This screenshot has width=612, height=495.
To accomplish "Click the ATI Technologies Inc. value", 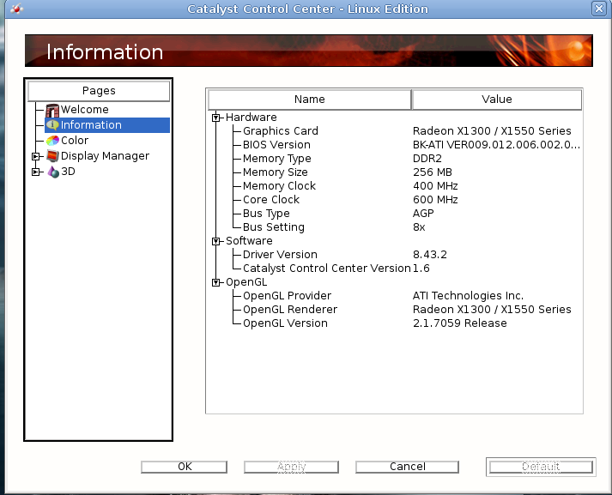I will pyautogui.click(x=468, y=296).
